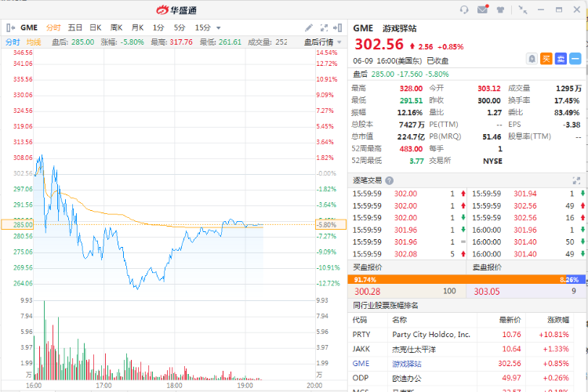The height and width of the screenshot is (392, 588).
Task: Set price alert bell icon
Action: tap(532, 59)
